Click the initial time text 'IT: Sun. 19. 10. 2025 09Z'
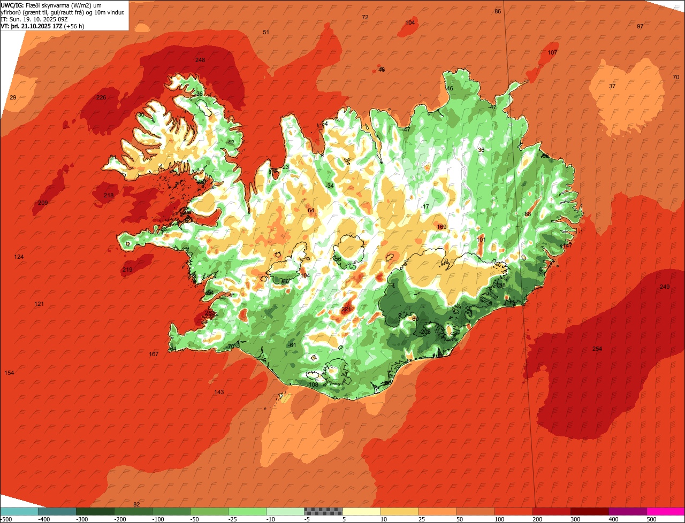 click(34, 19)
